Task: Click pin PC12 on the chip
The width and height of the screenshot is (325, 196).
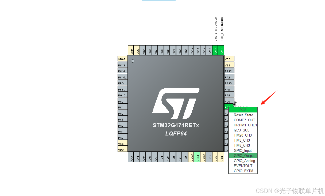Action: 191,50
